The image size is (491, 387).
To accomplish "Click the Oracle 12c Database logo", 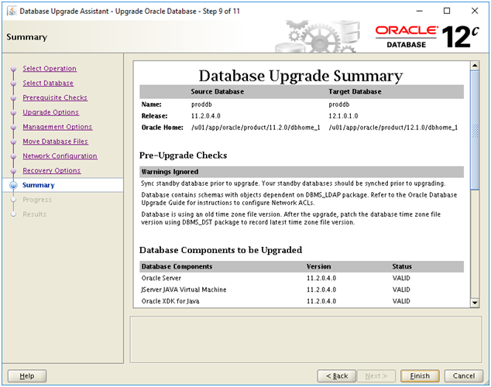I will [427, 37].
